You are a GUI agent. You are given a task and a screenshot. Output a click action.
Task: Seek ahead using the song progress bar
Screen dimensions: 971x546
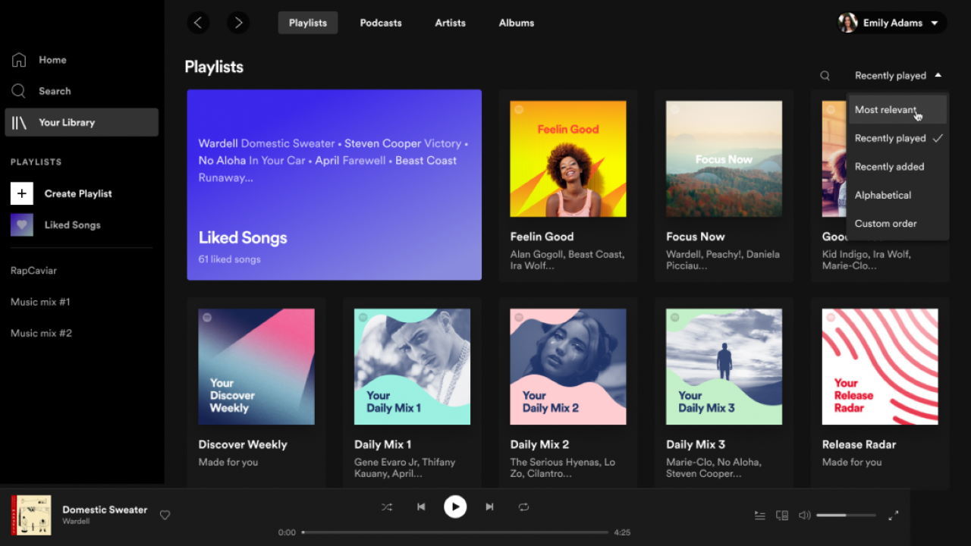[455, 532]
